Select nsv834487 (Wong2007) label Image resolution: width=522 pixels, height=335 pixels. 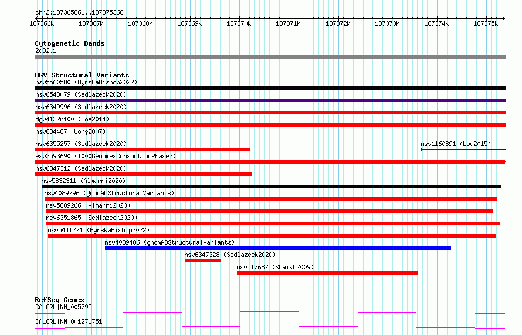coord(70,131)
